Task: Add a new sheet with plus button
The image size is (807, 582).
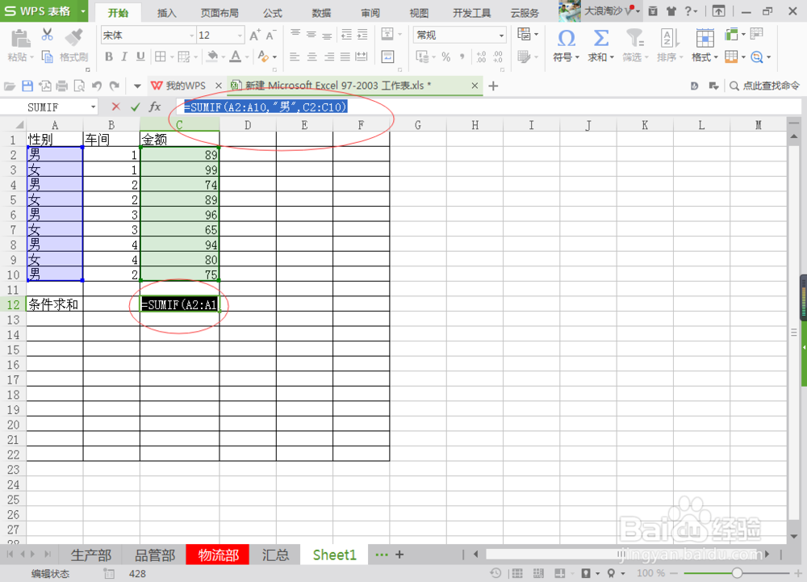Action: click(399, 555)
